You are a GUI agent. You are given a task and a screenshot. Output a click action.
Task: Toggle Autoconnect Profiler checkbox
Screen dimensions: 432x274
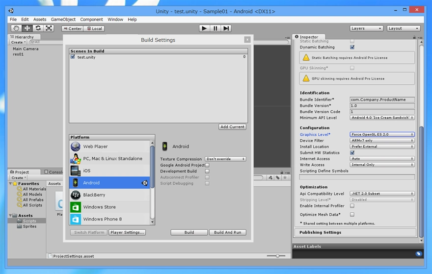coord(207,177)
